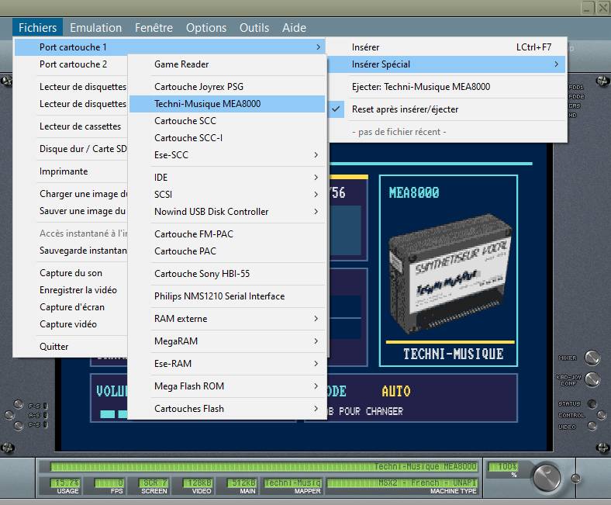Expand the Mega Flash ROM submenu arrow

point(316,386)
